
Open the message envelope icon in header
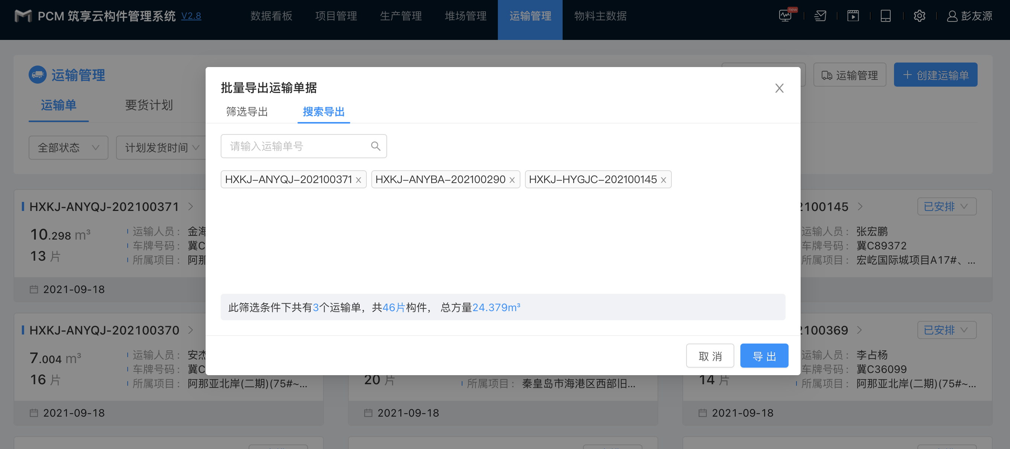(x=820, y=16)
